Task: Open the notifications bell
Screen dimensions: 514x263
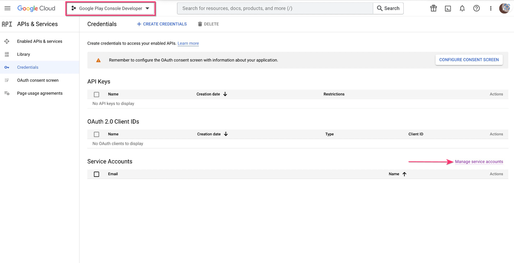Action: (x=462, y=8)
